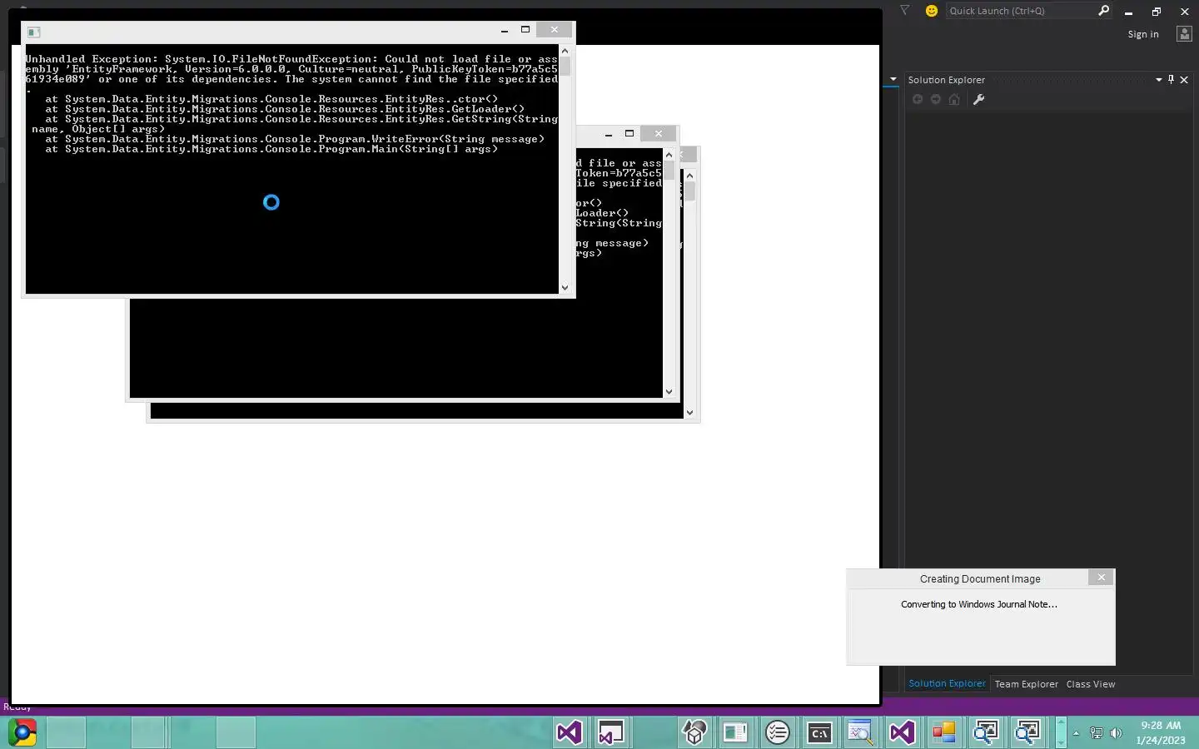Close the Solution Explorer panel
The height and width of the screenshot is (749, 1199).
point(1184,80)
